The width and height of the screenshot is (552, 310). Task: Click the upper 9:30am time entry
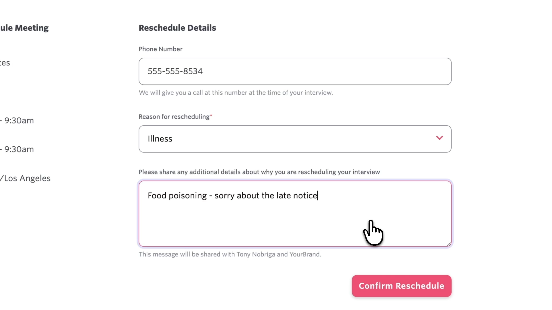point(18,121)
